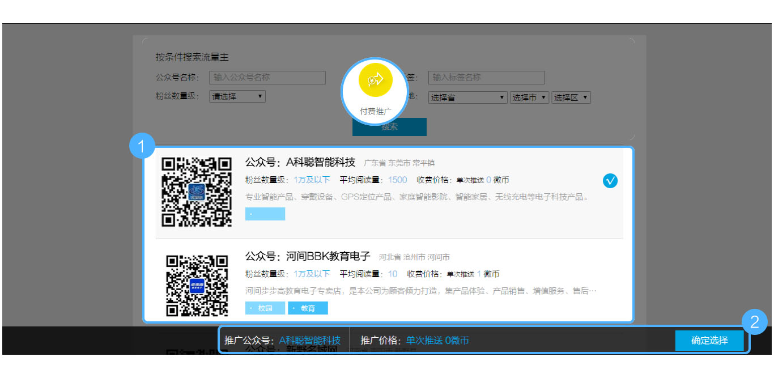The width and height of the screenshot is (774, 378).
Task: Click the blue checkmark on A科聪智能科技
Action: (x=610, y=181)
